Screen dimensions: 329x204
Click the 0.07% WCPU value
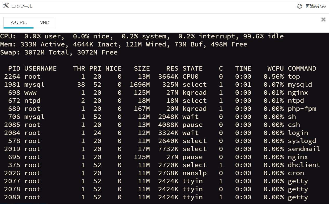274,85
